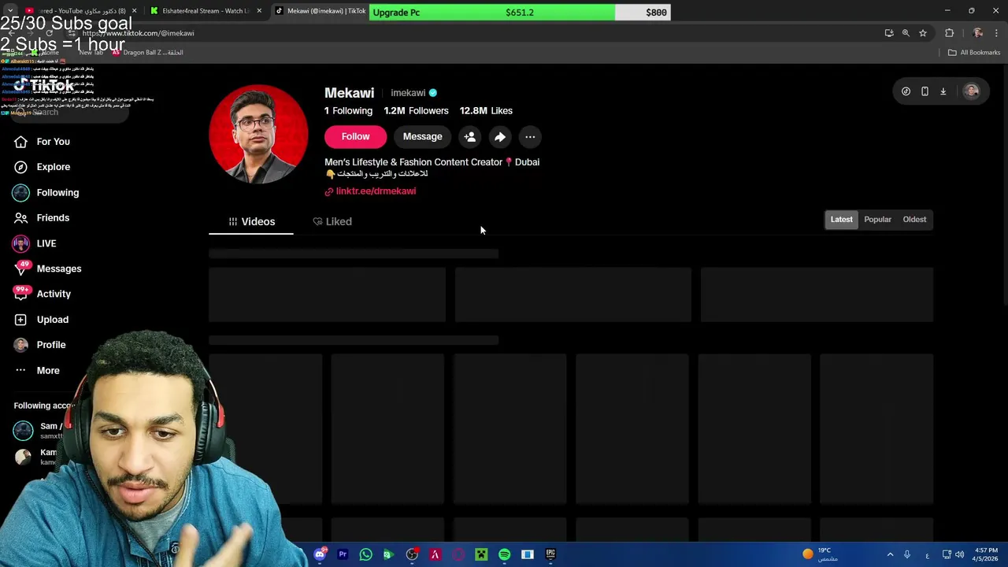
Task: Send a Message to Mekawi
Action: click(422, 137)
